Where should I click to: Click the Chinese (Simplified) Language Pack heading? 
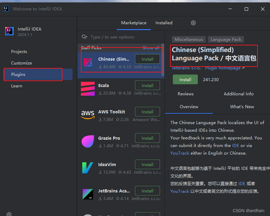(214, 54)
